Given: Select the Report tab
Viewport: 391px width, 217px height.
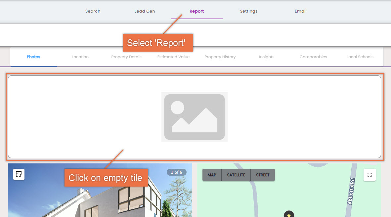Looking at the screenshot, I should point(196,11).
